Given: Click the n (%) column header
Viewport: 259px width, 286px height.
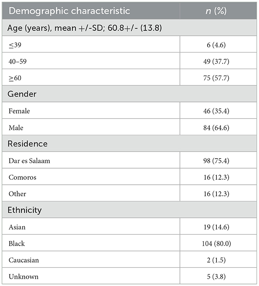Looking at the screenshot, I should pos(216,11).
